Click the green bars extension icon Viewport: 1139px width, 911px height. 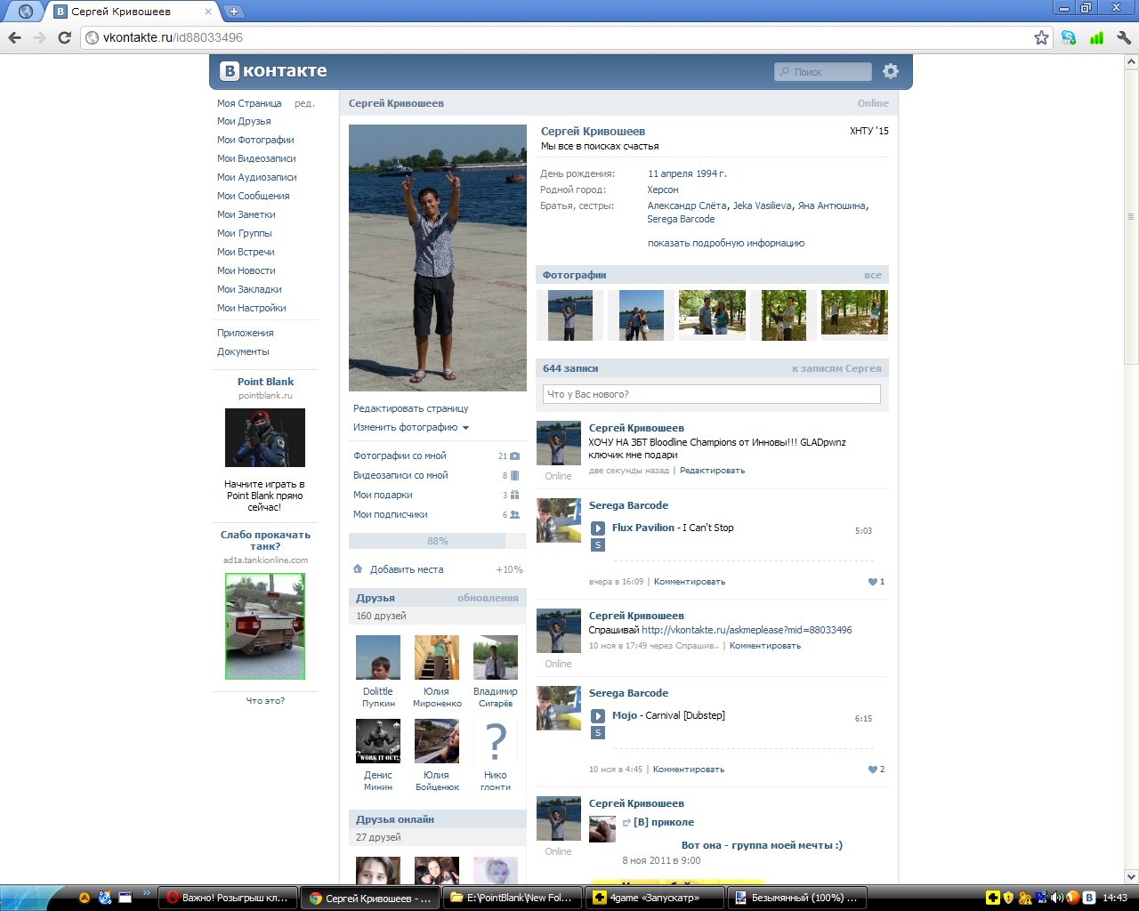(1096, 37)
